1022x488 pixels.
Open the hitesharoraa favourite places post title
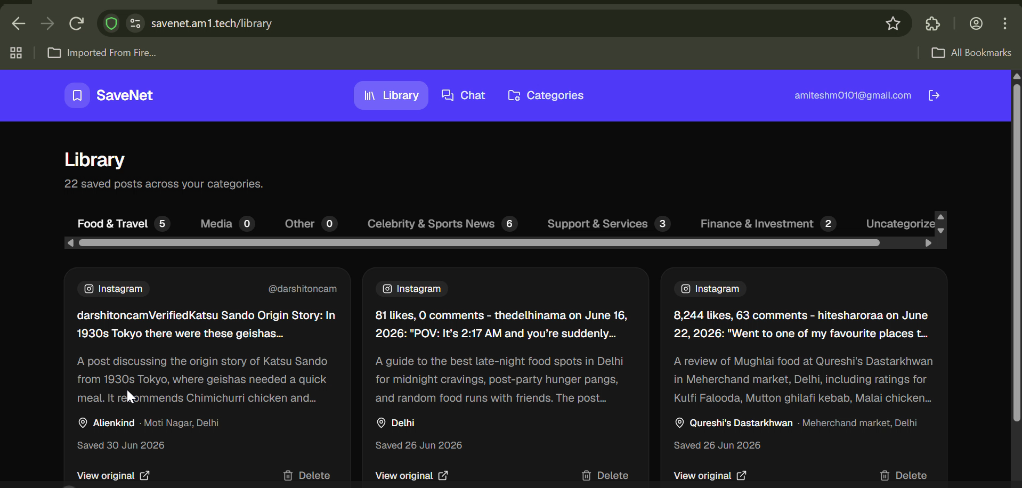click(x=801, y=324)
